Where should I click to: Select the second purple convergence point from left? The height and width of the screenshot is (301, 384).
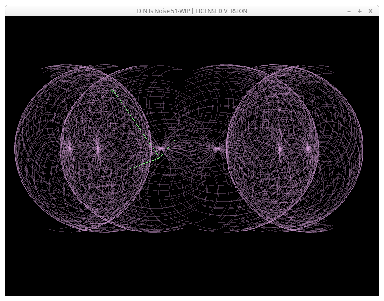(98, 148)
